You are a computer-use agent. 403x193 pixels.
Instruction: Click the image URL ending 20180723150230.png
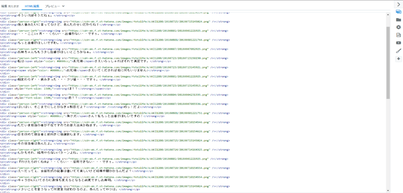click(x=140, y=58)
